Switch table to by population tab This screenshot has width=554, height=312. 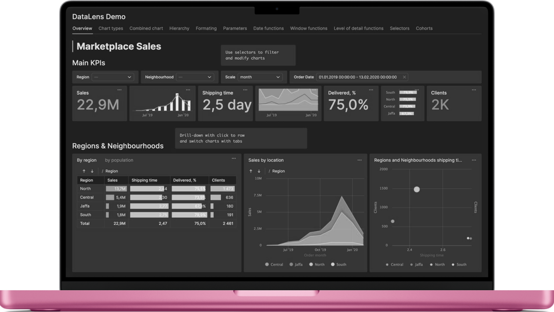[x=119, y=160]
